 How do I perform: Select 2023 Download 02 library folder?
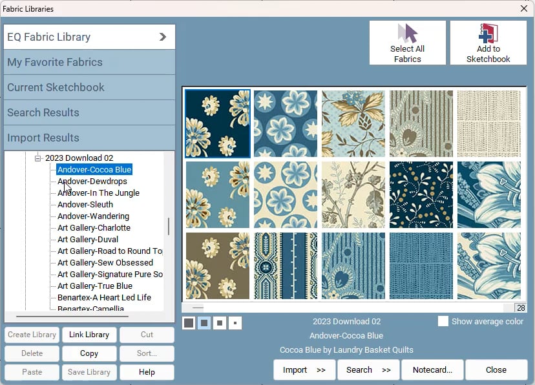pyautogui.click(x=79, y=158)
